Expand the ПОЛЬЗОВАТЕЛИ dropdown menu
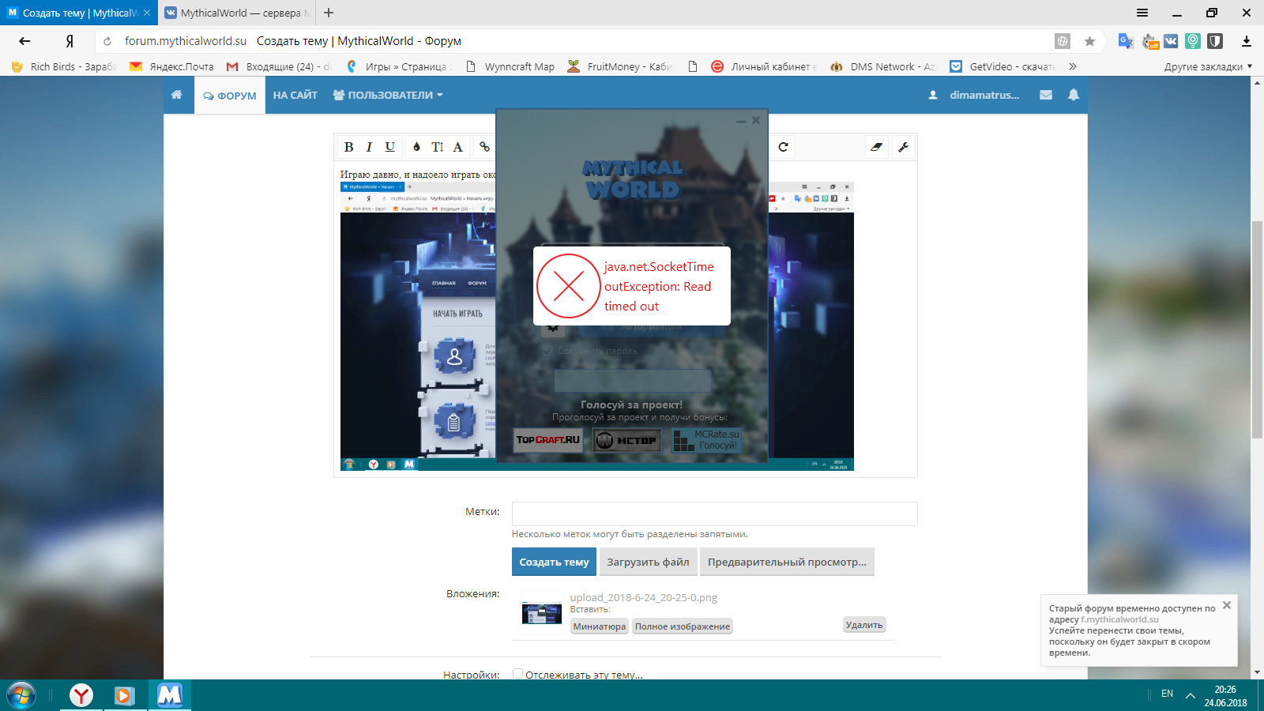The width and height of the screenshot is (1264, 711). pos(388,95)
